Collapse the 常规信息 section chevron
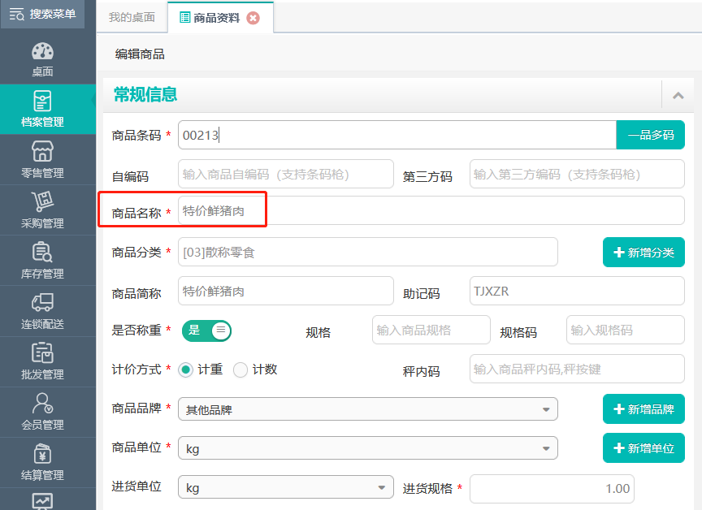The width and height of the screenshot is (702, 510). tap(678, 95)
